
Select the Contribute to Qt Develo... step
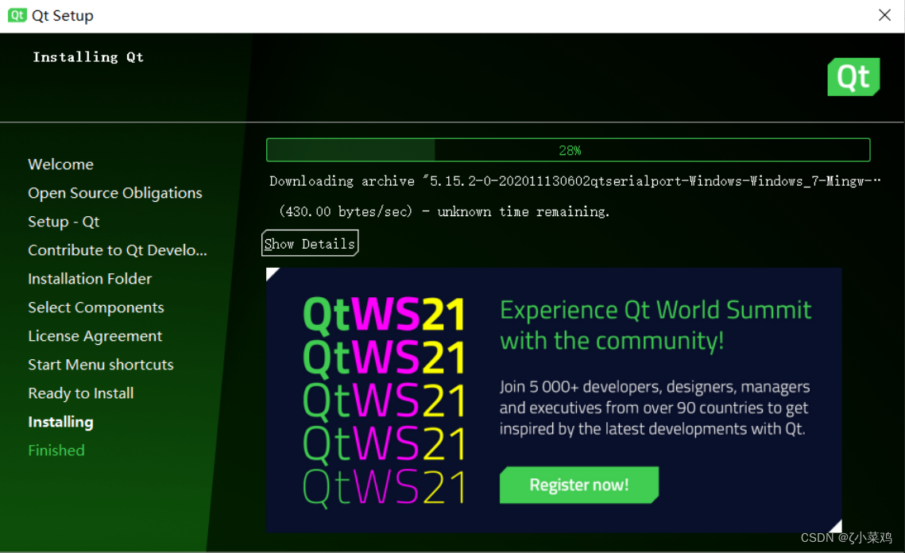click(x=117, y=250)
